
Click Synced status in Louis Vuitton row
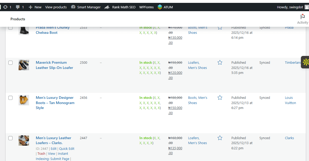(265, 98)
